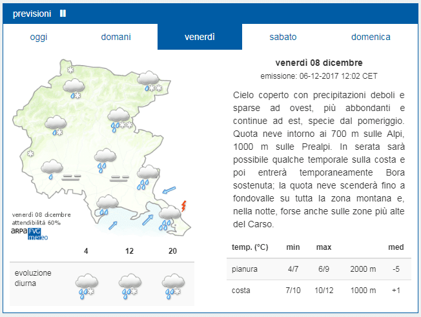Click the red lightning bolt icon
This screenshot has height=317, width=421.
pyautogui.click(x=184, y=207)
